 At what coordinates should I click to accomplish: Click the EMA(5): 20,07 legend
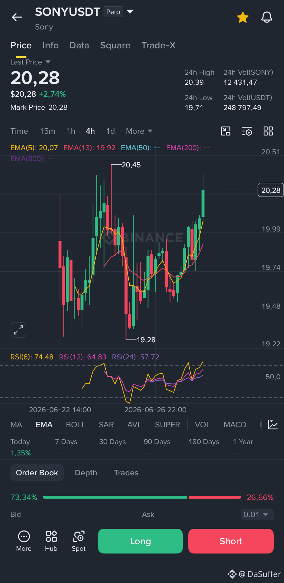[34, 148]
